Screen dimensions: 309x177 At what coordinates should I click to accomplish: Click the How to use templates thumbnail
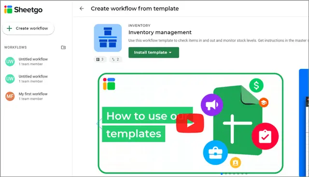(x=191, y=123)
